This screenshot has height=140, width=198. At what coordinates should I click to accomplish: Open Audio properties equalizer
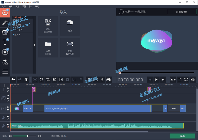point(74,80)
